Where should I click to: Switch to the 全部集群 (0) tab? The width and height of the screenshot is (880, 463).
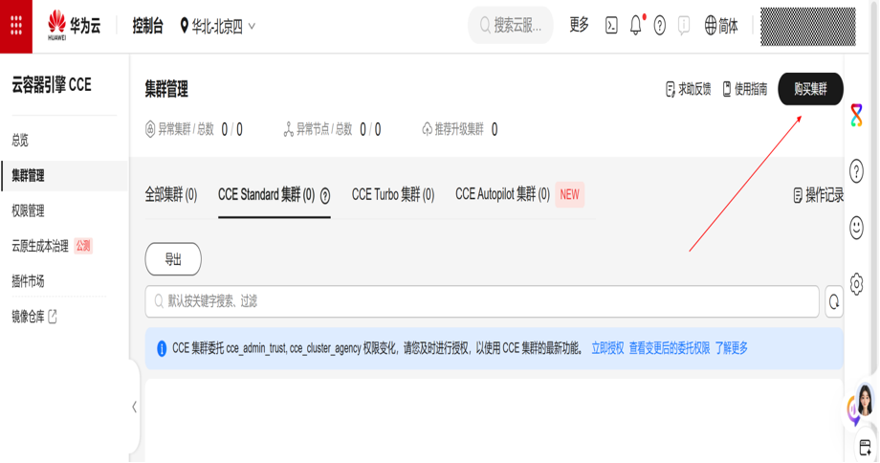click(171, 195)
